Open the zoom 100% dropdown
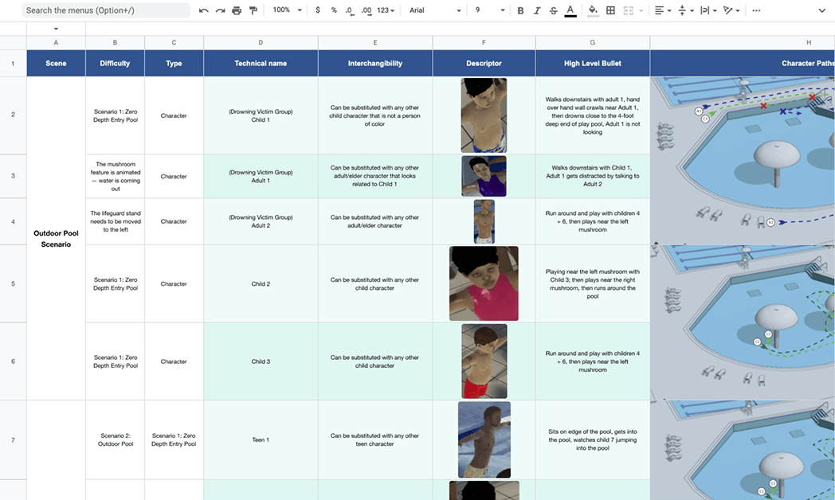 (287, 10)
